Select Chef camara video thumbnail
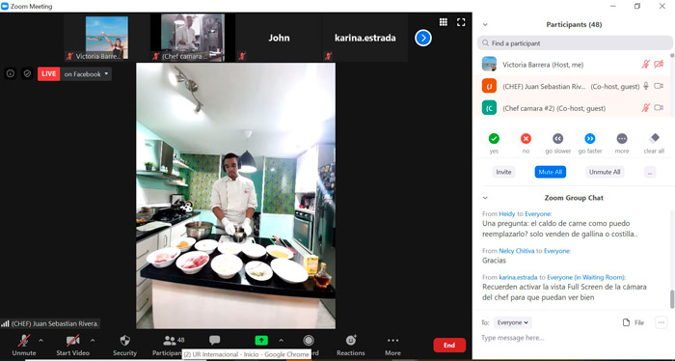The image size is (675, 361). pos(193,38)
